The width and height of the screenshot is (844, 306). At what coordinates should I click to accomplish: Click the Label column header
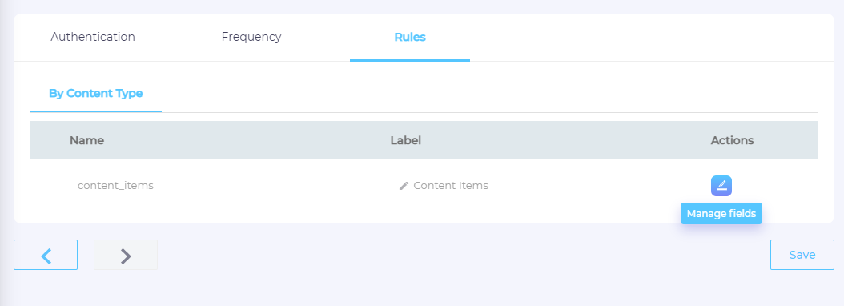tap(406, 141)
